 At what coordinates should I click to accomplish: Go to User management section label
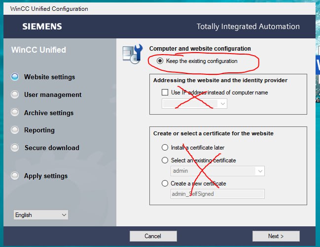click(x=53, y=94)
